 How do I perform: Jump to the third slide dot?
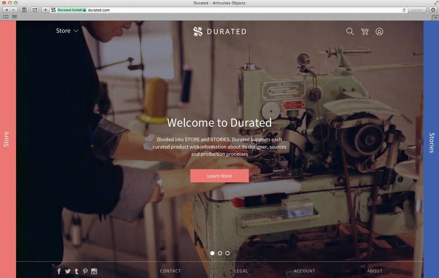228,253
